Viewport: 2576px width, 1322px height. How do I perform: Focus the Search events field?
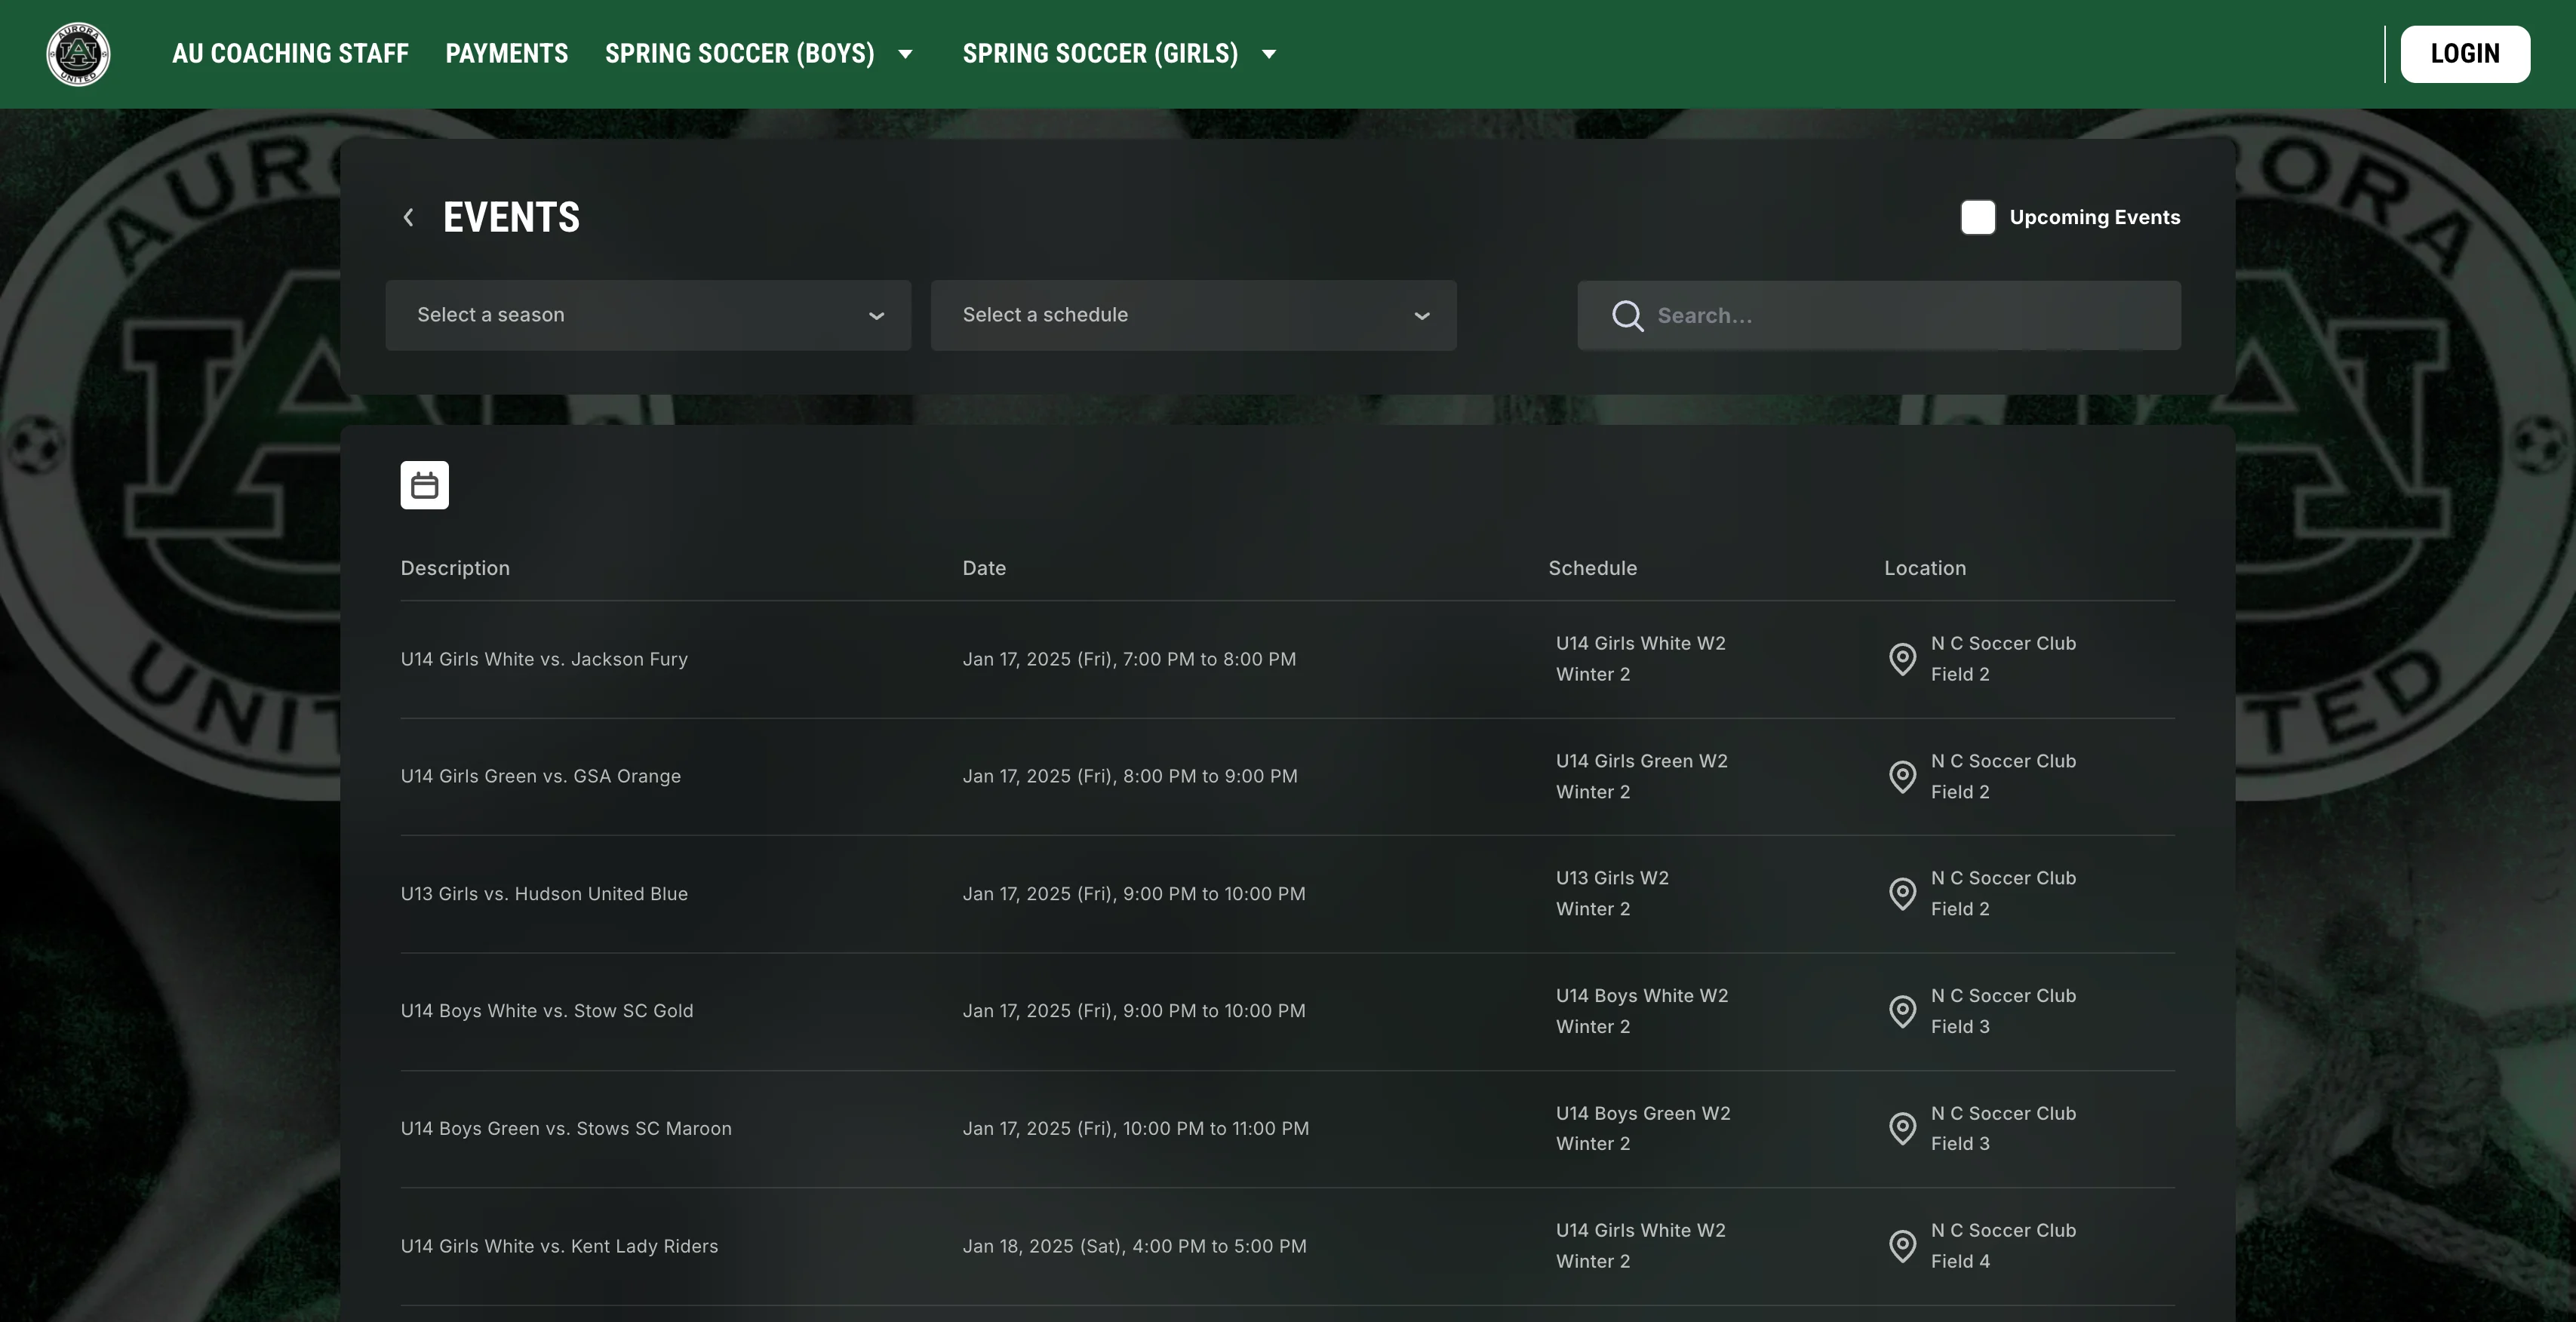[x=1879, y=316]
